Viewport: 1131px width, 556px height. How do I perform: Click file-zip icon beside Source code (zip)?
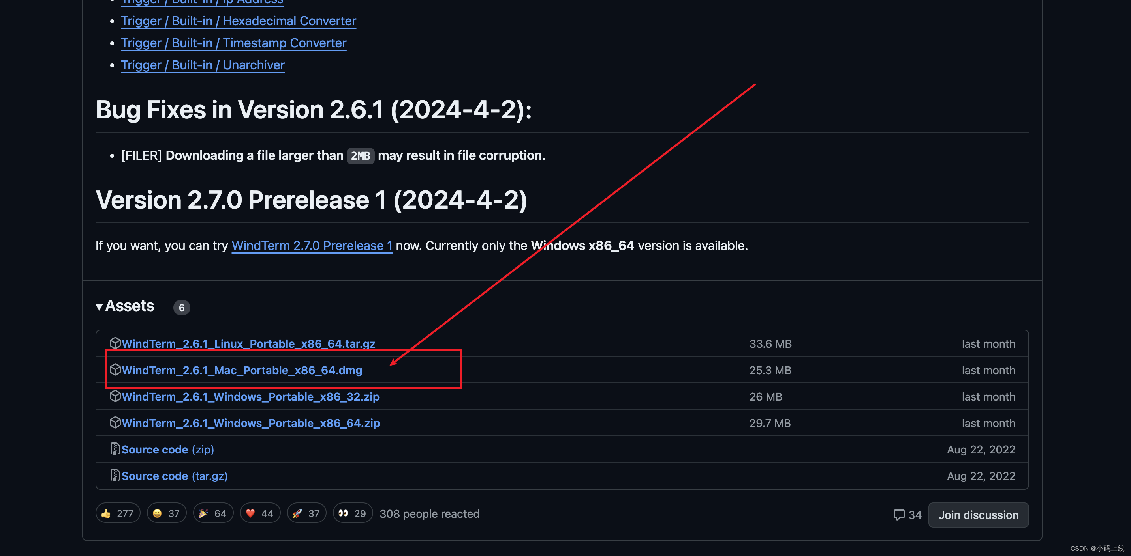(x=115, y=449)
